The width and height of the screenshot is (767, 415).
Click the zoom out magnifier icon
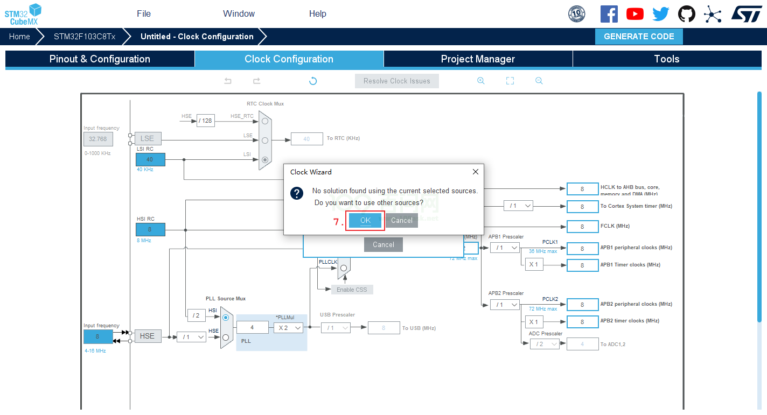[x=539, y=81]
